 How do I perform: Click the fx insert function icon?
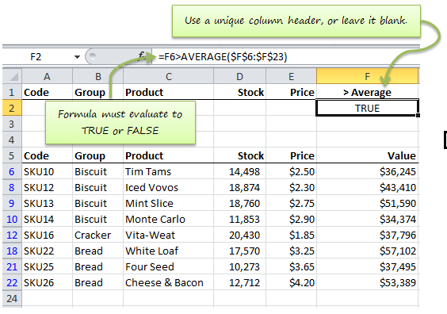click(x=141, y=56)
